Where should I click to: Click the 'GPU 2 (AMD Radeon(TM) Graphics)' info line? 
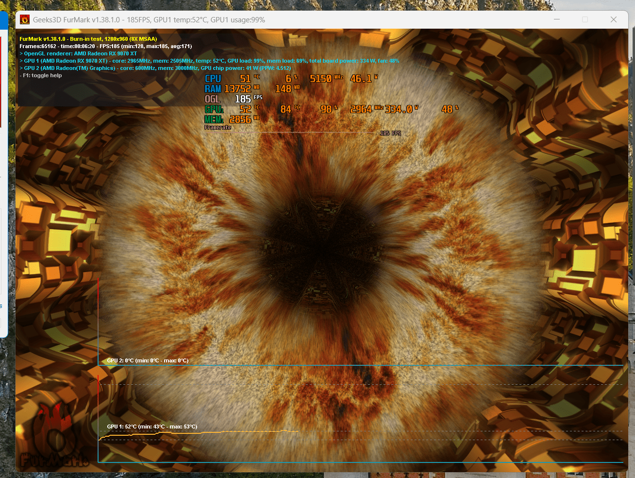tap(155, 68)
